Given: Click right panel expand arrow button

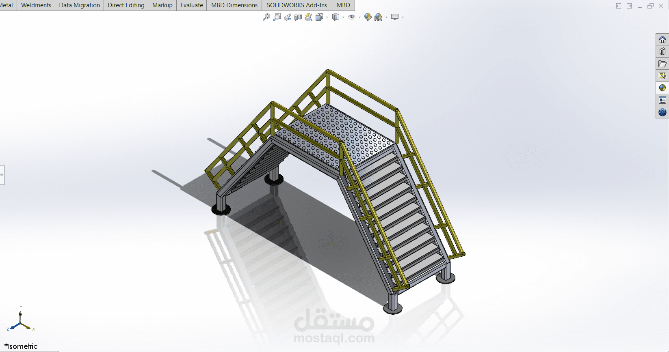Looking at the screenshot, I should coord(629,6).
